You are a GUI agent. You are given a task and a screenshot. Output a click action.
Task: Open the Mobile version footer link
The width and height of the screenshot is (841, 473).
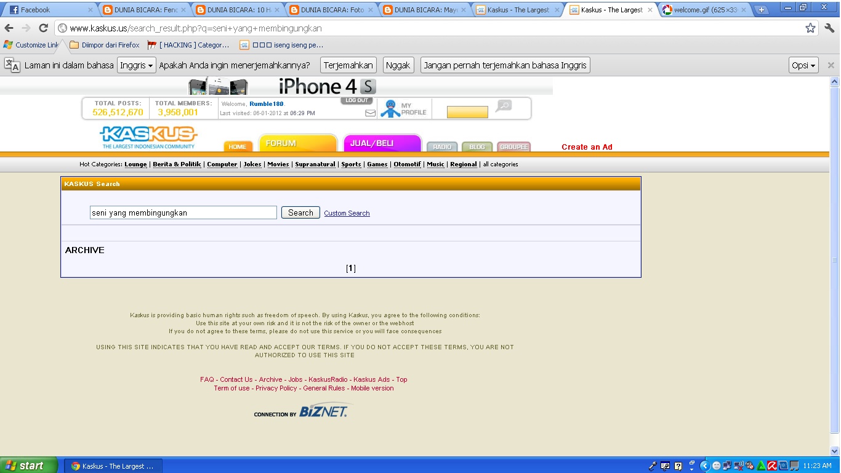pos(372,388)
